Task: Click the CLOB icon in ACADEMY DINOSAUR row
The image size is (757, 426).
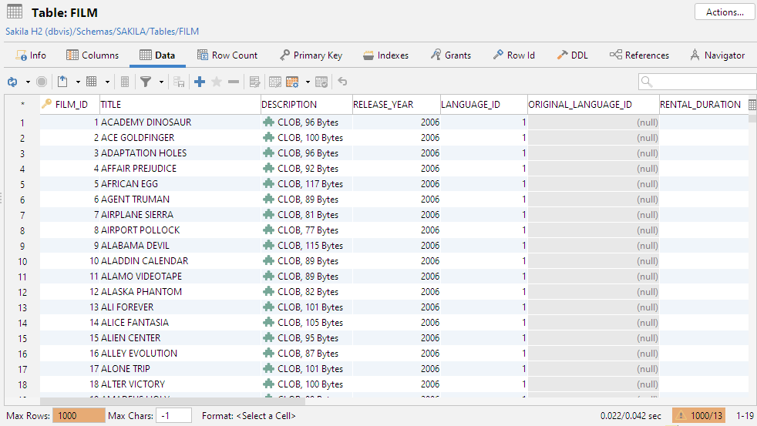Action: [268, 122]
